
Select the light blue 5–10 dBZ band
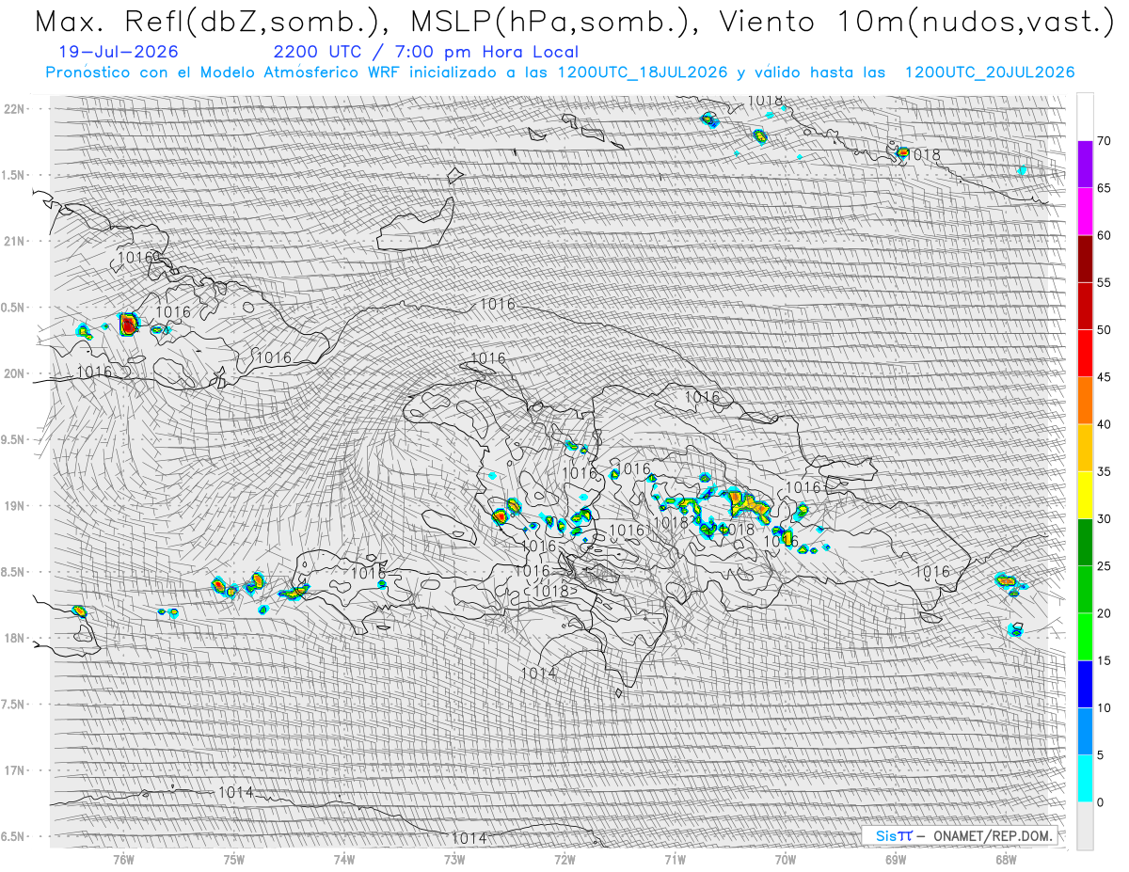click(x=1085, y=731)
